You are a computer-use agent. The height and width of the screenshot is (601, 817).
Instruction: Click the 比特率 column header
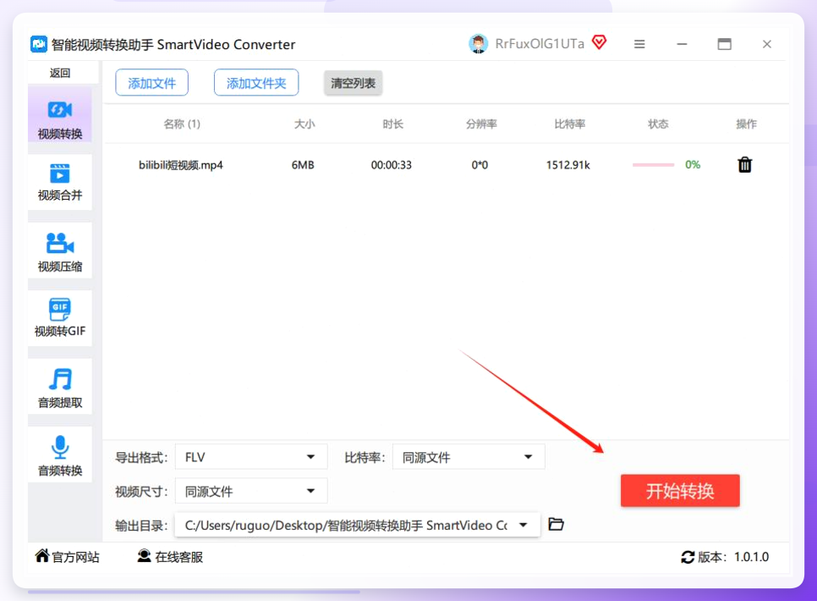[x=570, y=124]
